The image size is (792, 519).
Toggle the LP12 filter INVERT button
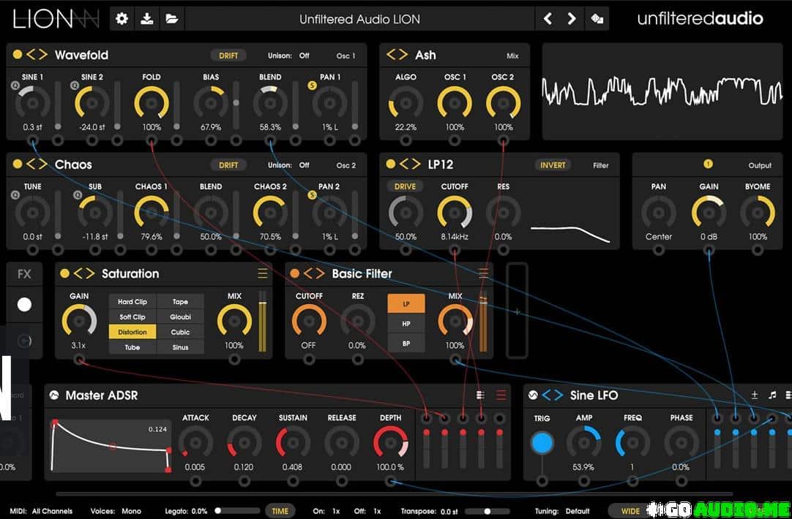553,165
